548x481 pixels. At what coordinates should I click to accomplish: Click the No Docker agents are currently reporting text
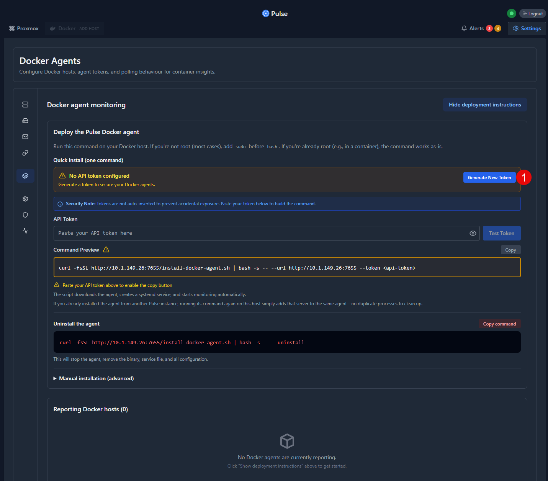coord(287,457)
